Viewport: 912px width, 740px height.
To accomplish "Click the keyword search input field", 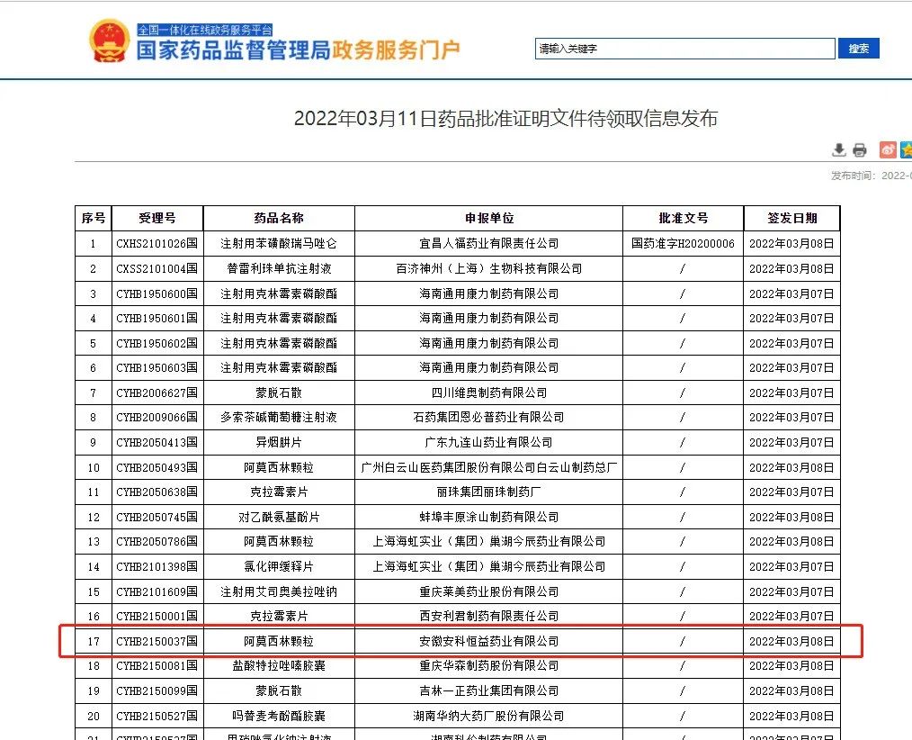I will [x=684, y=49].
